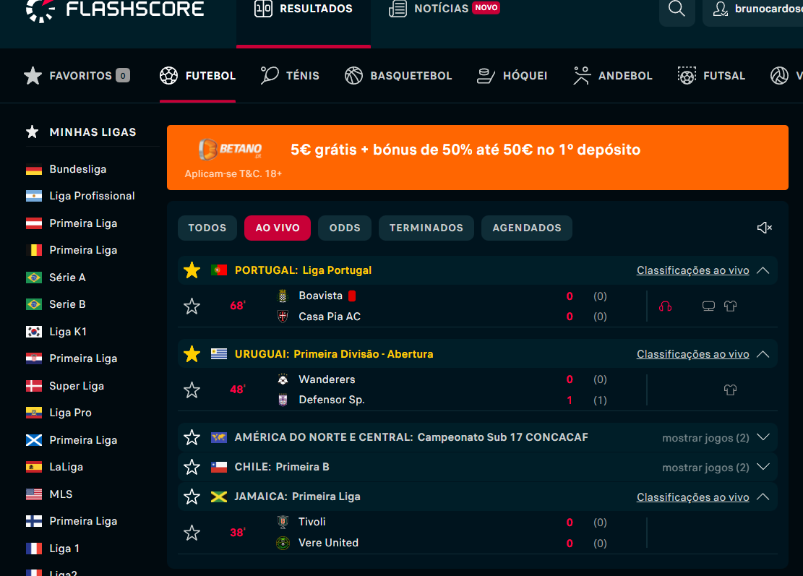This screenshot has height=576, width=803.
Task: Favorite the Jamaica Primeira Liga league
Action: [192, 497]
